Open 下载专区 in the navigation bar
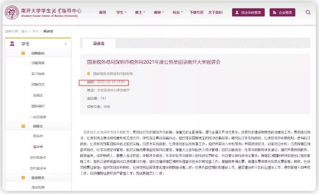This screenshot has width=319, height=194. (196, 13)
